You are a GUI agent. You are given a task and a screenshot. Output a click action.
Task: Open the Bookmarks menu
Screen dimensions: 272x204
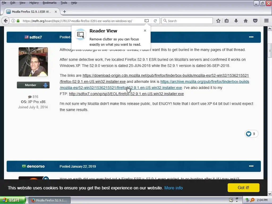click(x=49, y=3)
